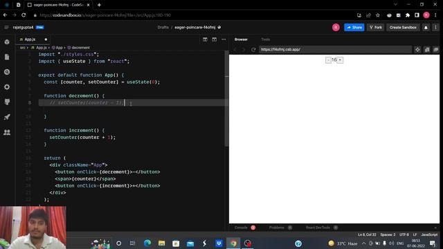Select the App.js editor tab
The width and height of the screenshot is (443, 249).
point(33,39)
